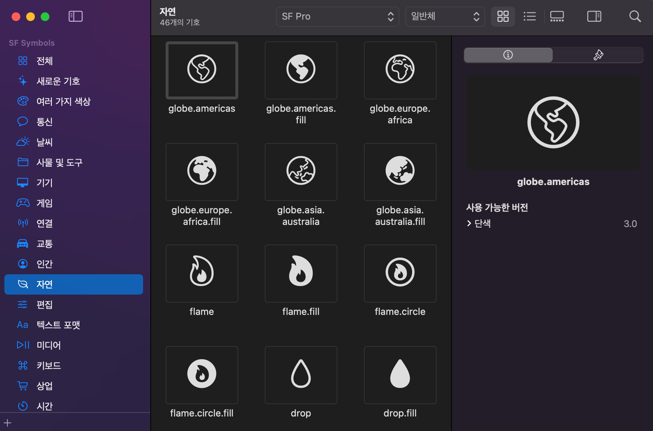Open 미디어 category
Image resolution: width=653 pixels, height=431 pixels.
click(x=74, y=345)
